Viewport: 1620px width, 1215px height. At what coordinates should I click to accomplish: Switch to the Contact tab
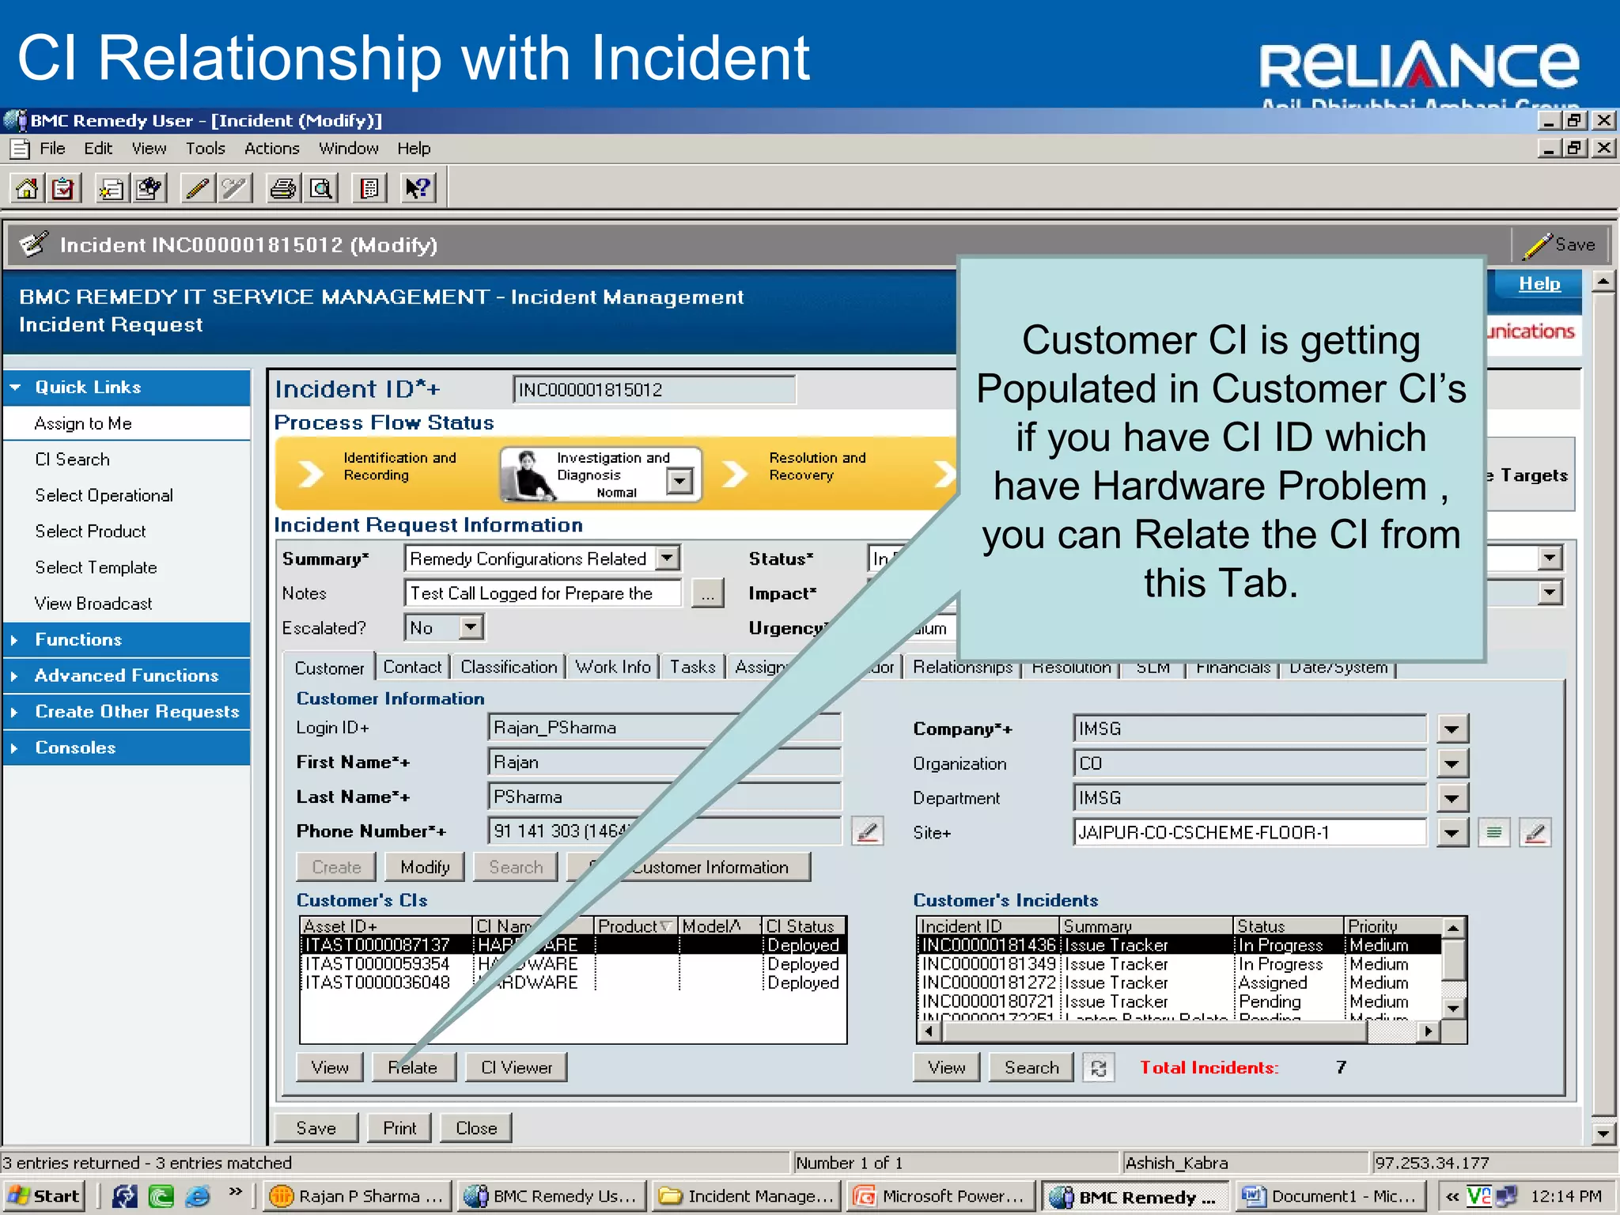(412, 667)
